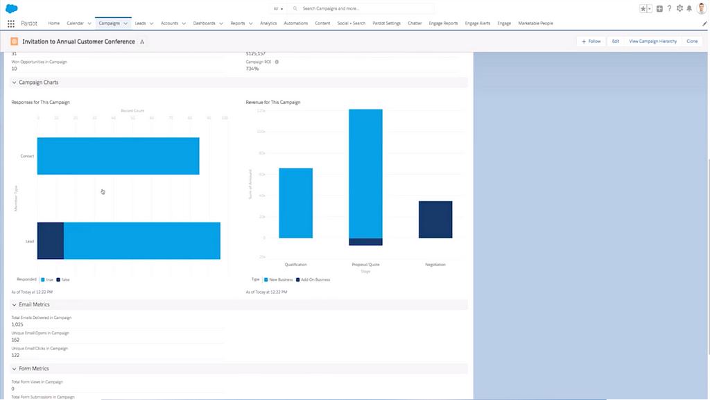Click the campaign hierarchy icon beside title
The image size is (710, 400).
tap(142, 42)
